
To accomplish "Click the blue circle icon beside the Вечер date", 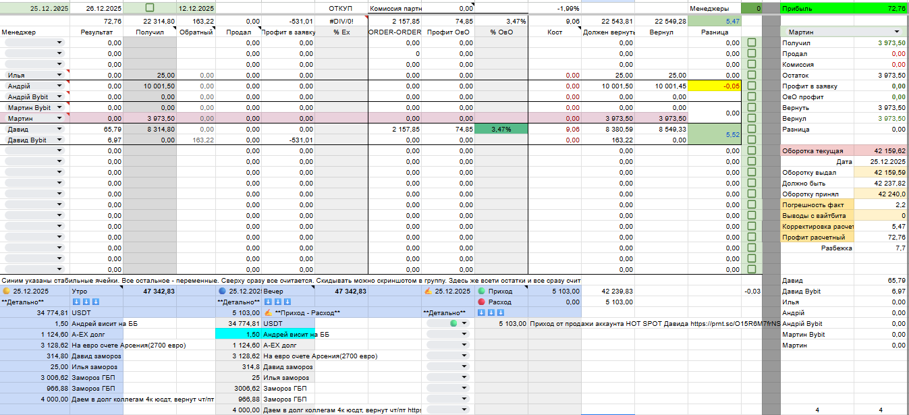I will point(223,292).
